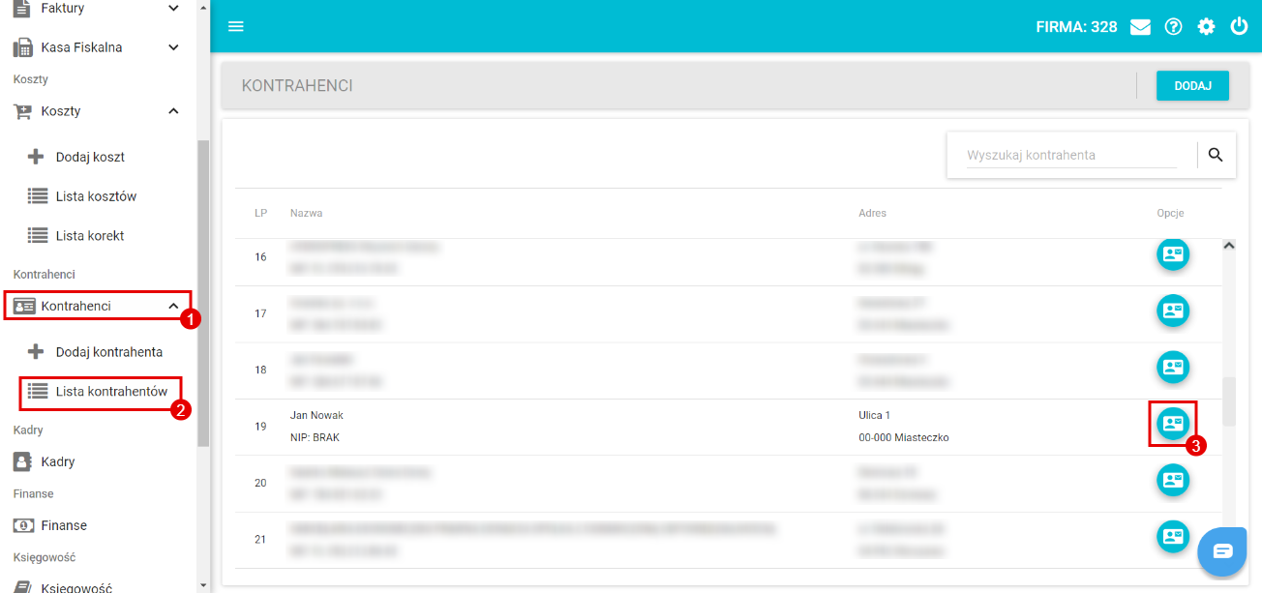Expand the Kasa Fiskalna chevron

pyautogui.click(x=173, y=47)
